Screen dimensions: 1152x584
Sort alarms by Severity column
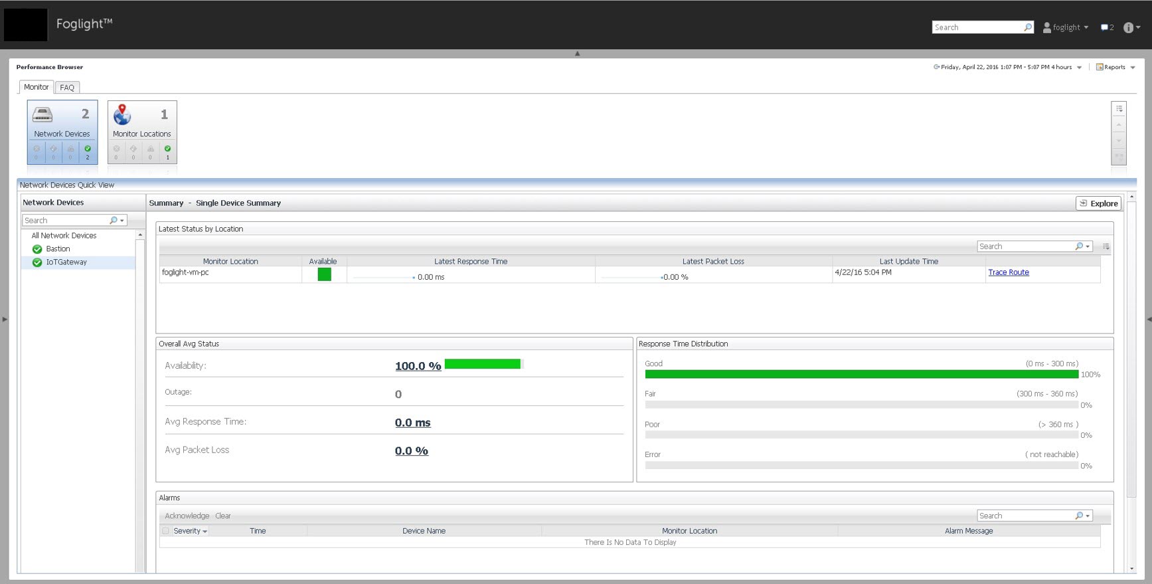pyautogui.click(x=190, y=531)
